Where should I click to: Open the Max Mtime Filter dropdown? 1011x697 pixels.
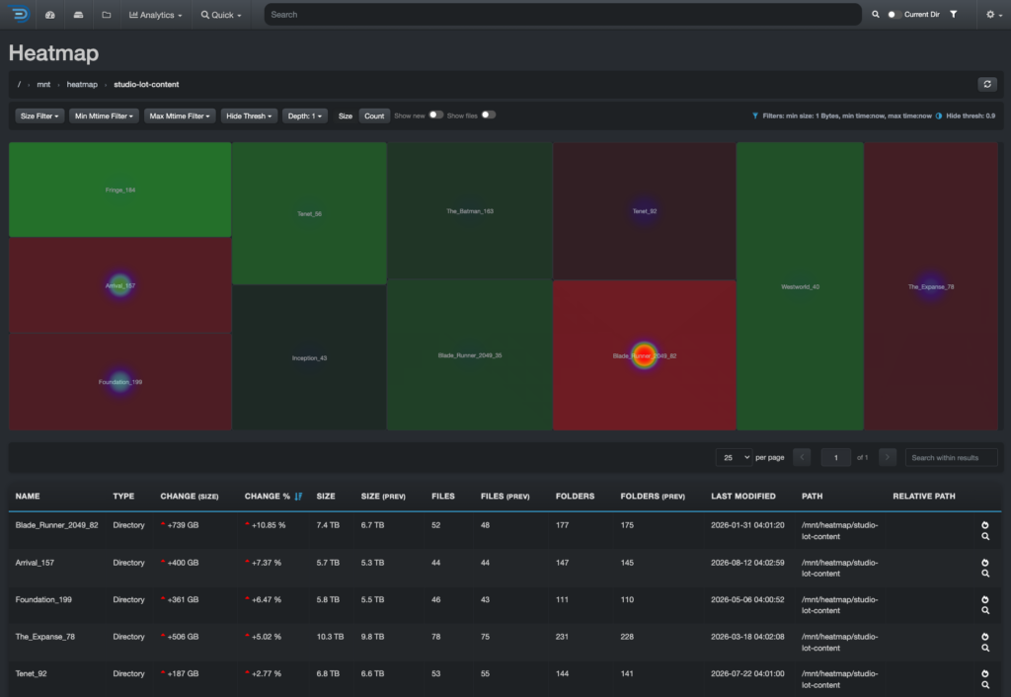coord(180,116)
